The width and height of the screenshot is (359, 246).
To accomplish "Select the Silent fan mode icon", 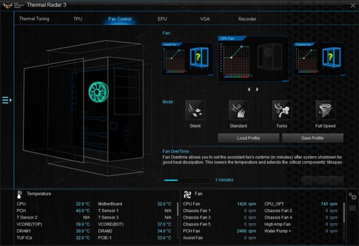I will (x=195, y=110).
